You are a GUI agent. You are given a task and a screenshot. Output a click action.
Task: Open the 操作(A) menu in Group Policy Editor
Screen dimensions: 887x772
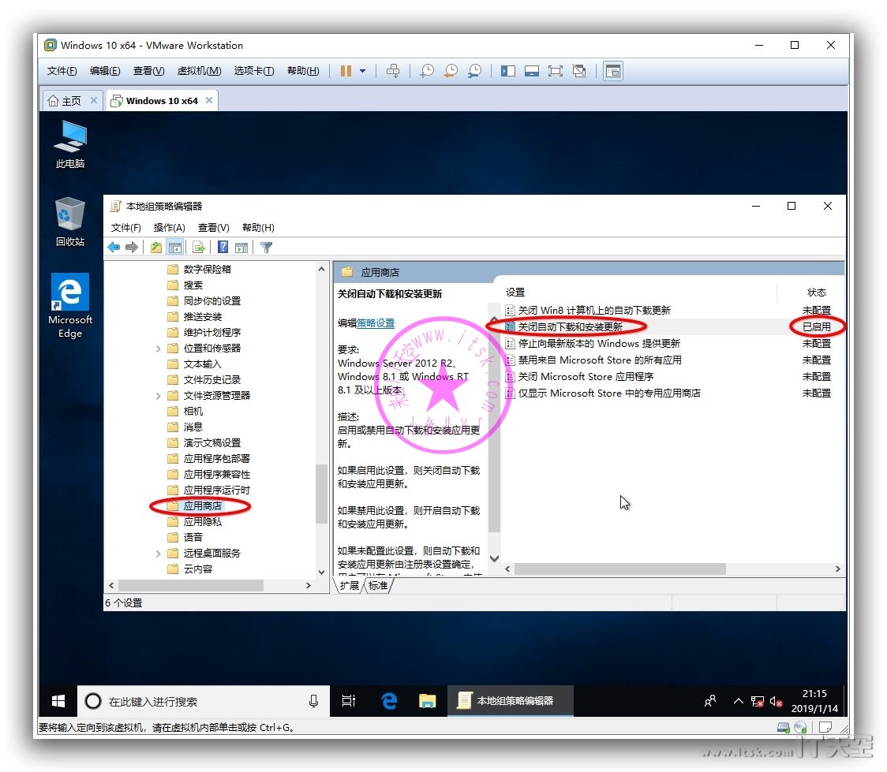point(169,227)
